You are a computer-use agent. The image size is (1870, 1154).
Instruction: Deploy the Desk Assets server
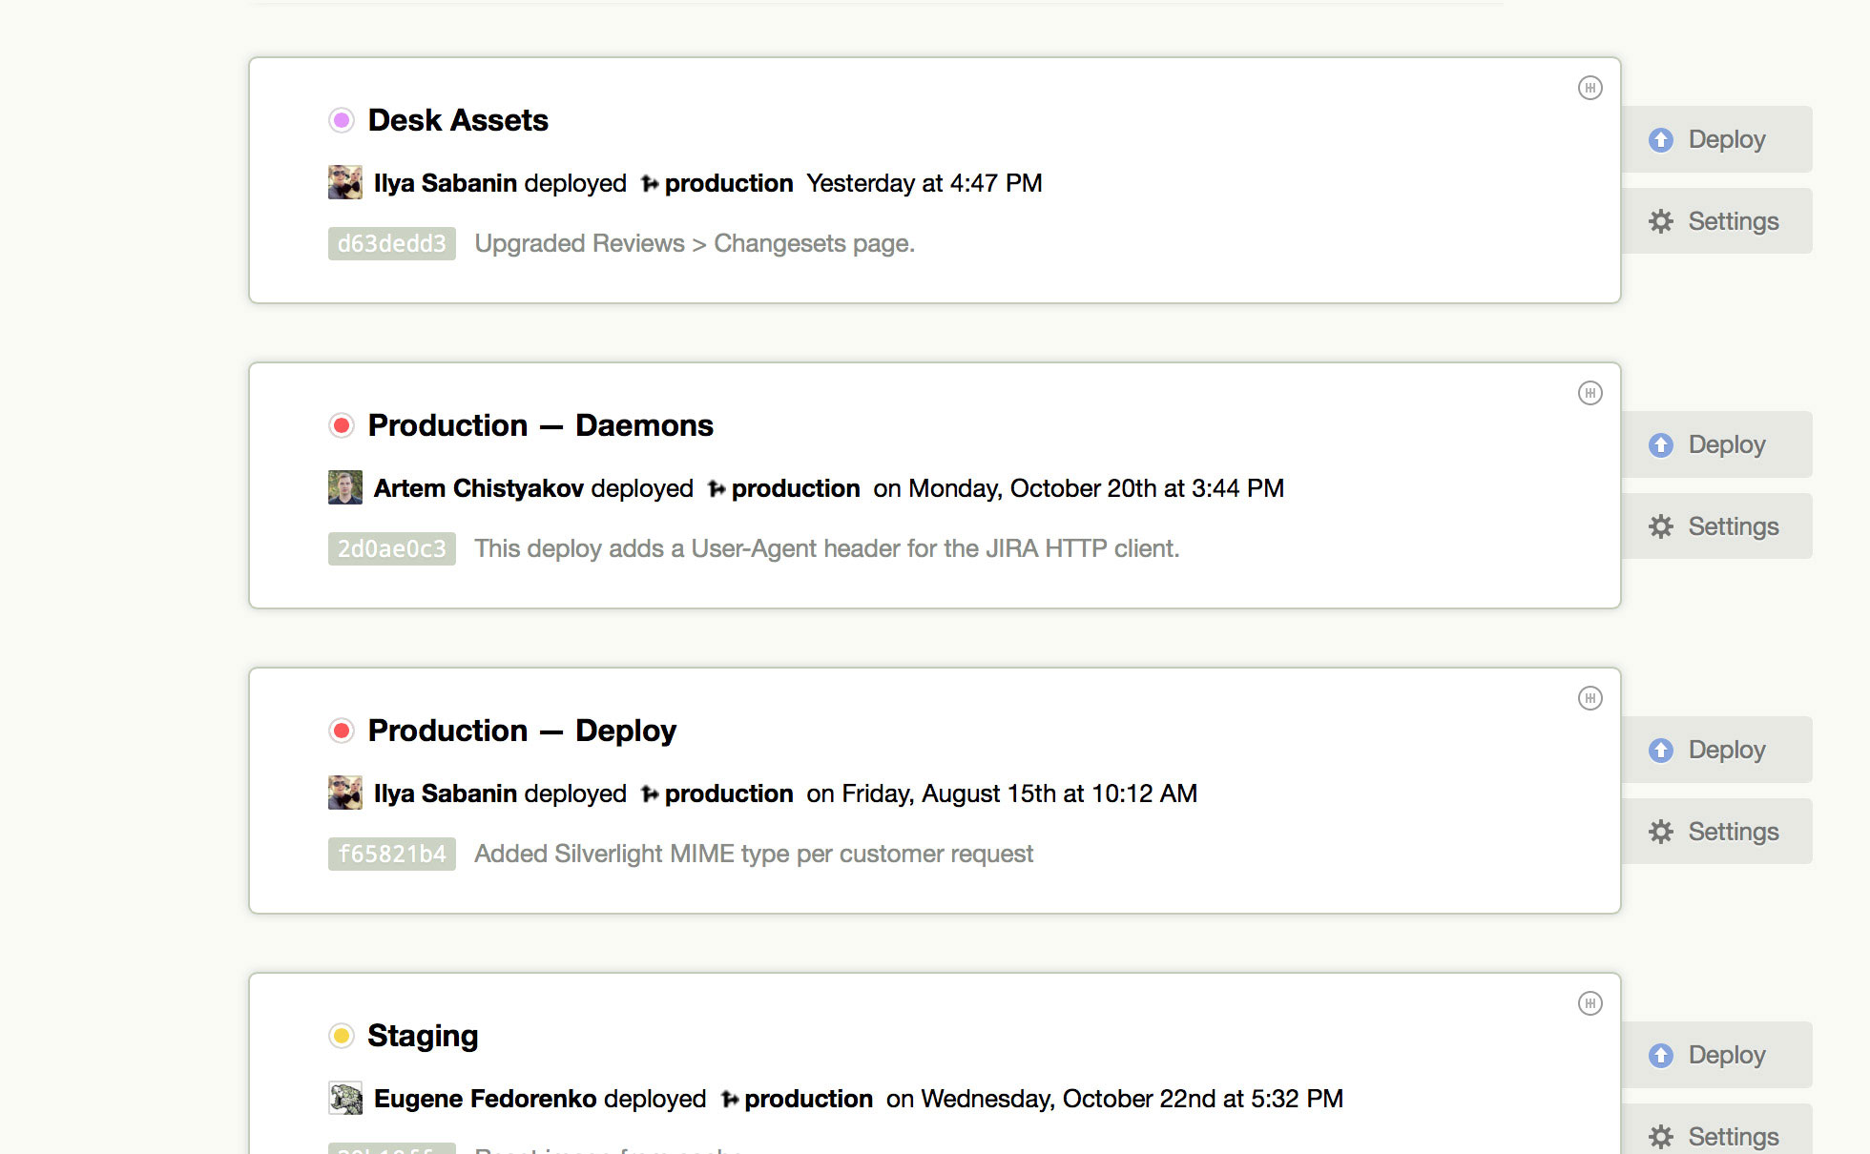[x=1716, y=139]
